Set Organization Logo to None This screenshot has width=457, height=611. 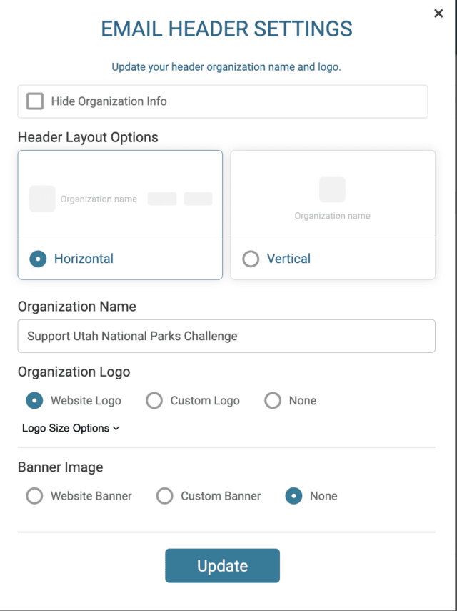click(273, 401)
